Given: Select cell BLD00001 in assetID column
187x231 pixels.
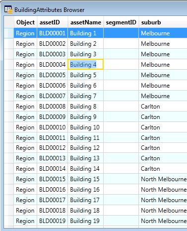Looking at the screenshot, I should coord(53,33).
